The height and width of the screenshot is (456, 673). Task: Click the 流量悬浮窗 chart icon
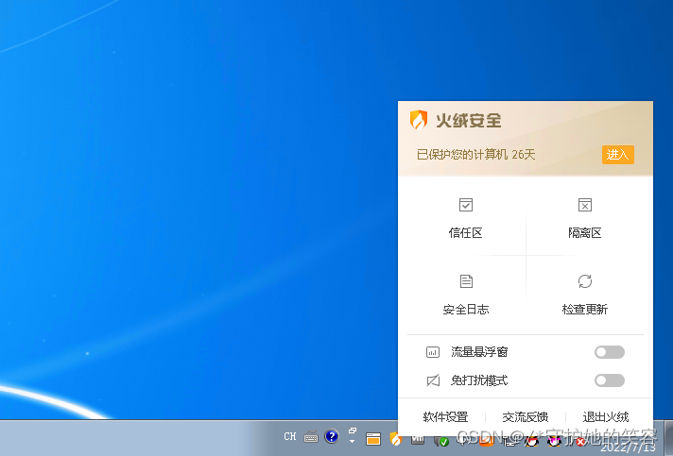coord(433,352)
